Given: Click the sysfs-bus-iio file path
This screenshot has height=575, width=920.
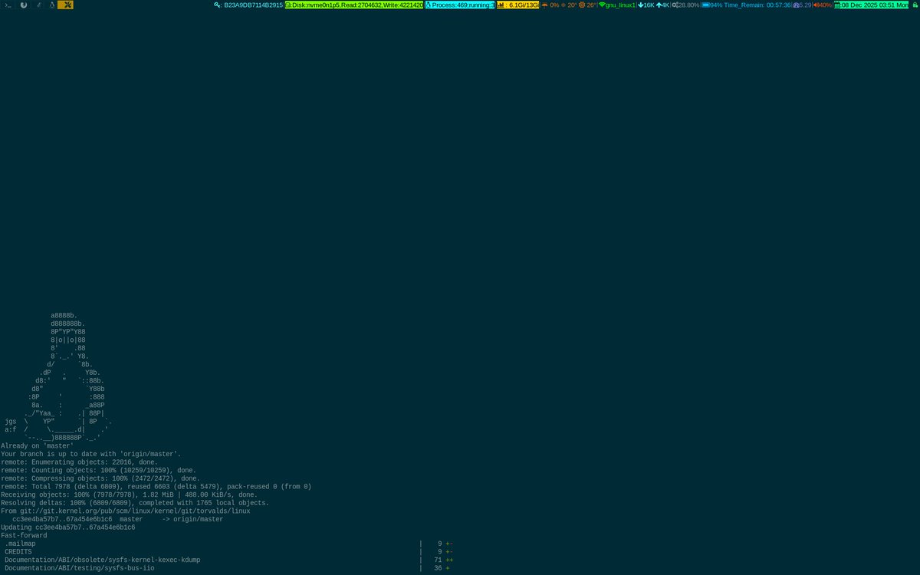Looking at the screenshot, I should point(80,568).
